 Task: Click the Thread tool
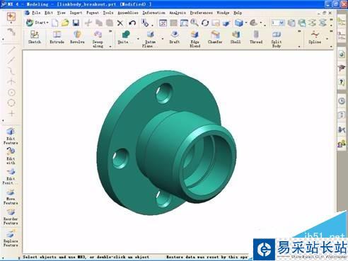click(x=256, y=37)
